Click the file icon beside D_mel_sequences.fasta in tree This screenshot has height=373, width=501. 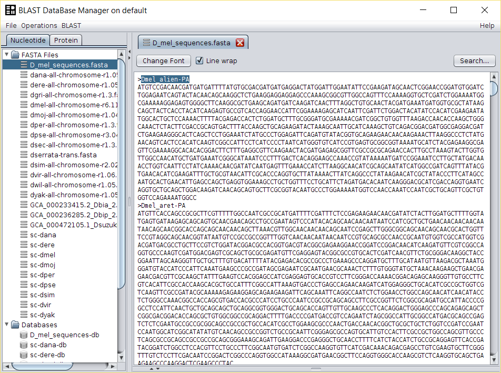[x=24, y=65]
